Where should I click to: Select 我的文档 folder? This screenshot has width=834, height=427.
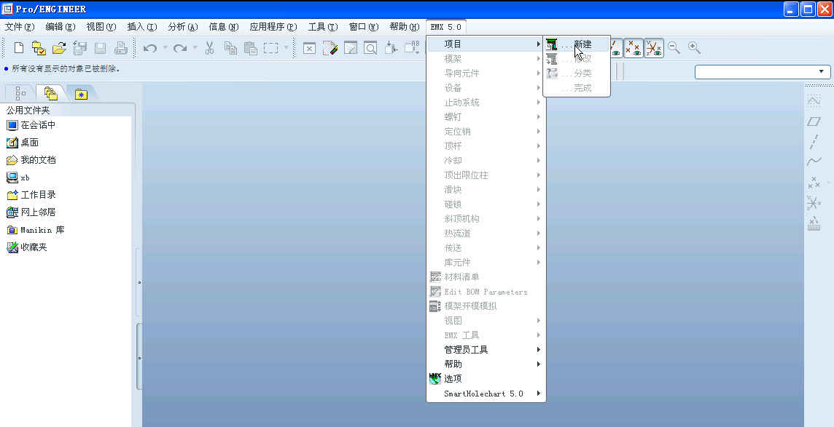point(31,159)
